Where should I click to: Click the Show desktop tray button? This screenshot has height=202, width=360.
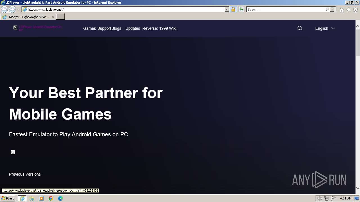357,198
